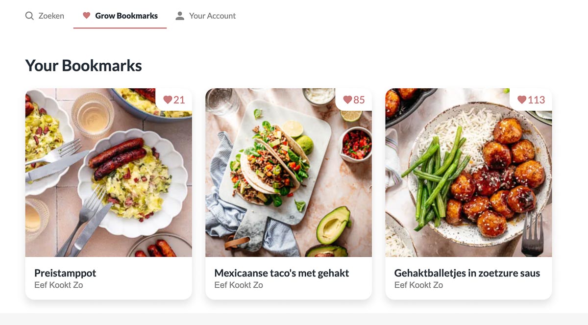Screen dimensions: 588x325
Task: Unlike the Preistamppot recipe via its heart badge
Action: (x=175, y=100)
